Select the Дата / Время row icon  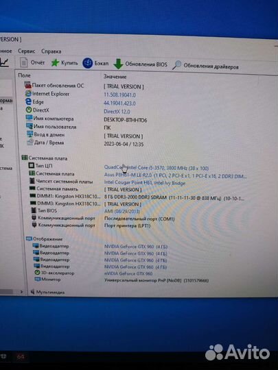(x=30, y=142)
